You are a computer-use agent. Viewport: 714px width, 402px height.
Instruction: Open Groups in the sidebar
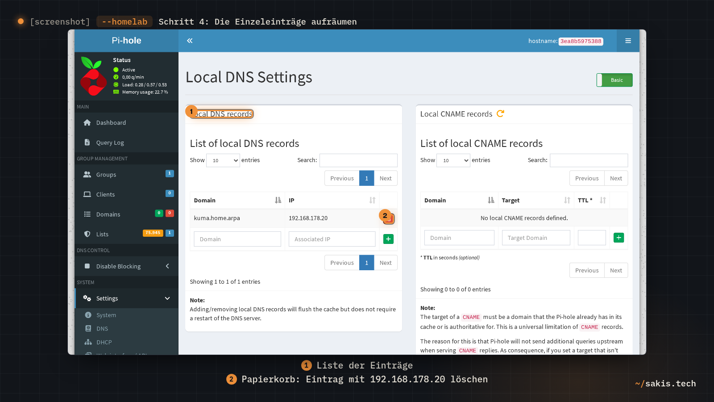click(127, 175)
